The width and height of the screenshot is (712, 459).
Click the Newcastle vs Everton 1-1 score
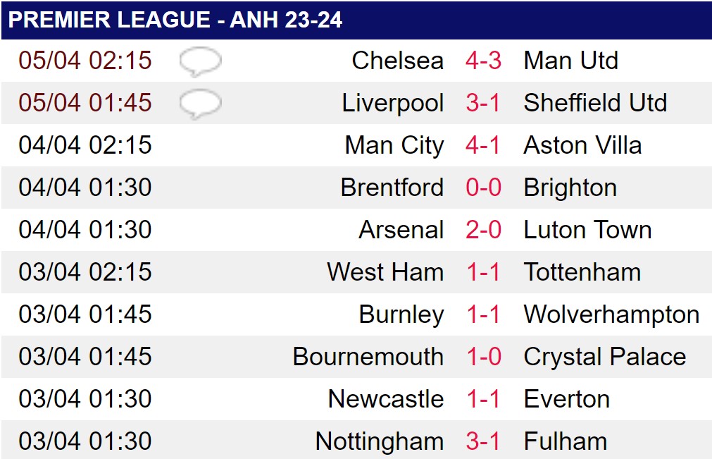(x=482, y=398)
